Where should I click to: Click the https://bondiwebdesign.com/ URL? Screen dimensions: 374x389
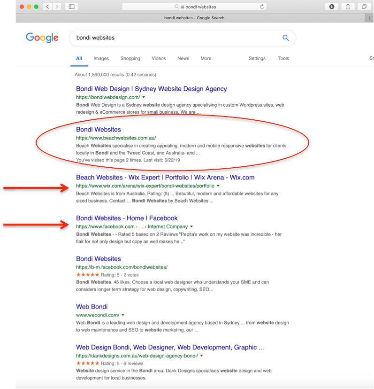click(108, 97)
